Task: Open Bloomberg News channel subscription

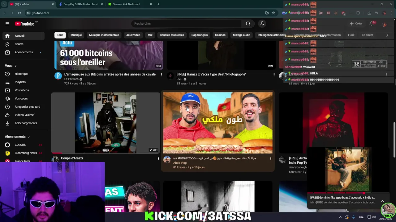Action: click(x=24, y=153)
